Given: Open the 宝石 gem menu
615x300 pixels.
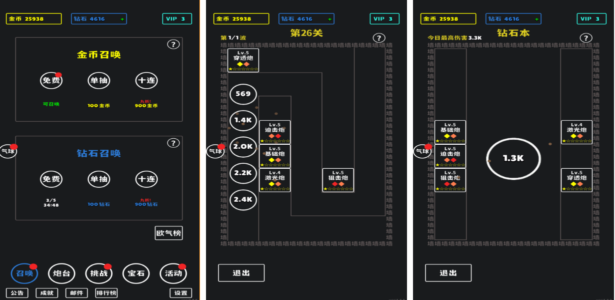Looking at the screenshot, I should pyautogui.click(x=136, y=273).
